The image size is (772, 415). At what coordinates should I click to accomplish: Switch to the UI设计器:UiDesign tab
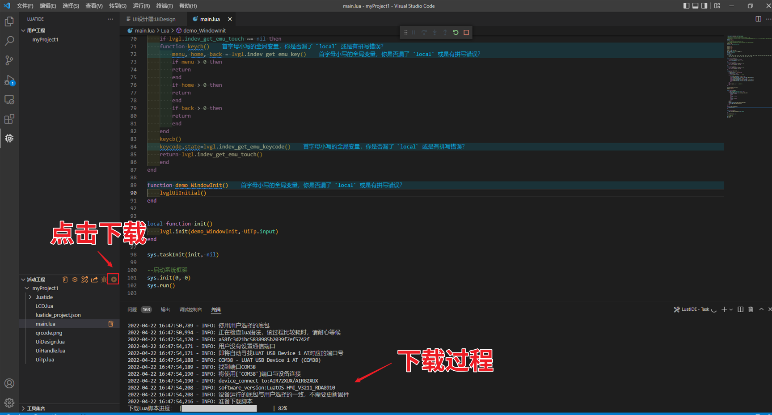tap(153, 19)
